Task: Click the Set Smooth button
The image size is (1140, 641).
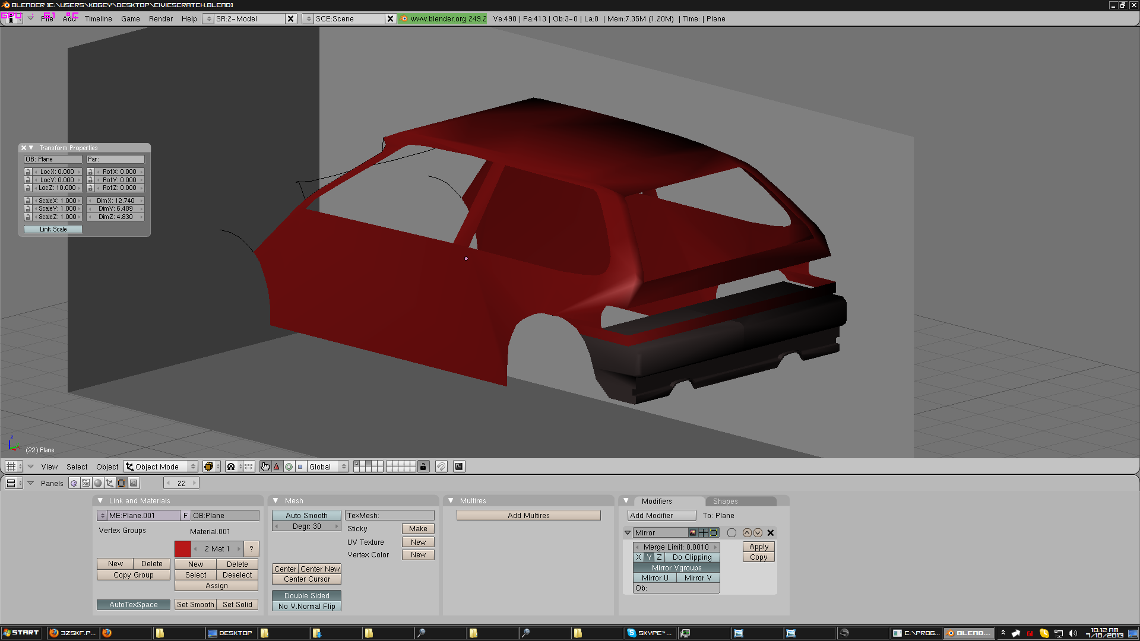Action: [x=195, y=605]
